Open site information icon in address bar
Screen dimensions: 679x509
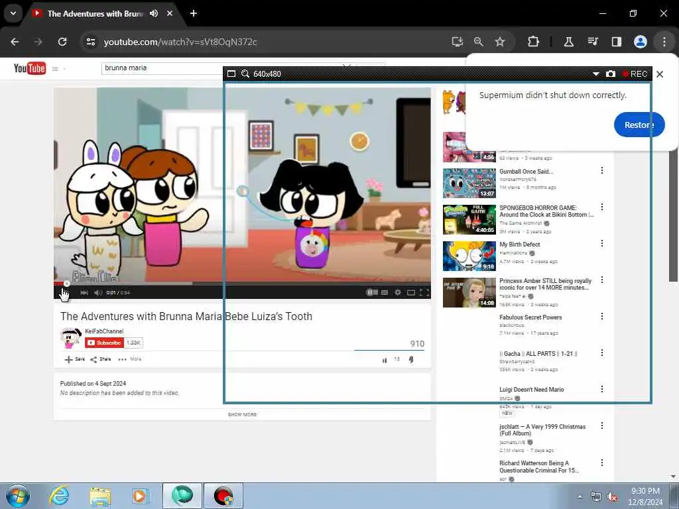tap(90, 42)
